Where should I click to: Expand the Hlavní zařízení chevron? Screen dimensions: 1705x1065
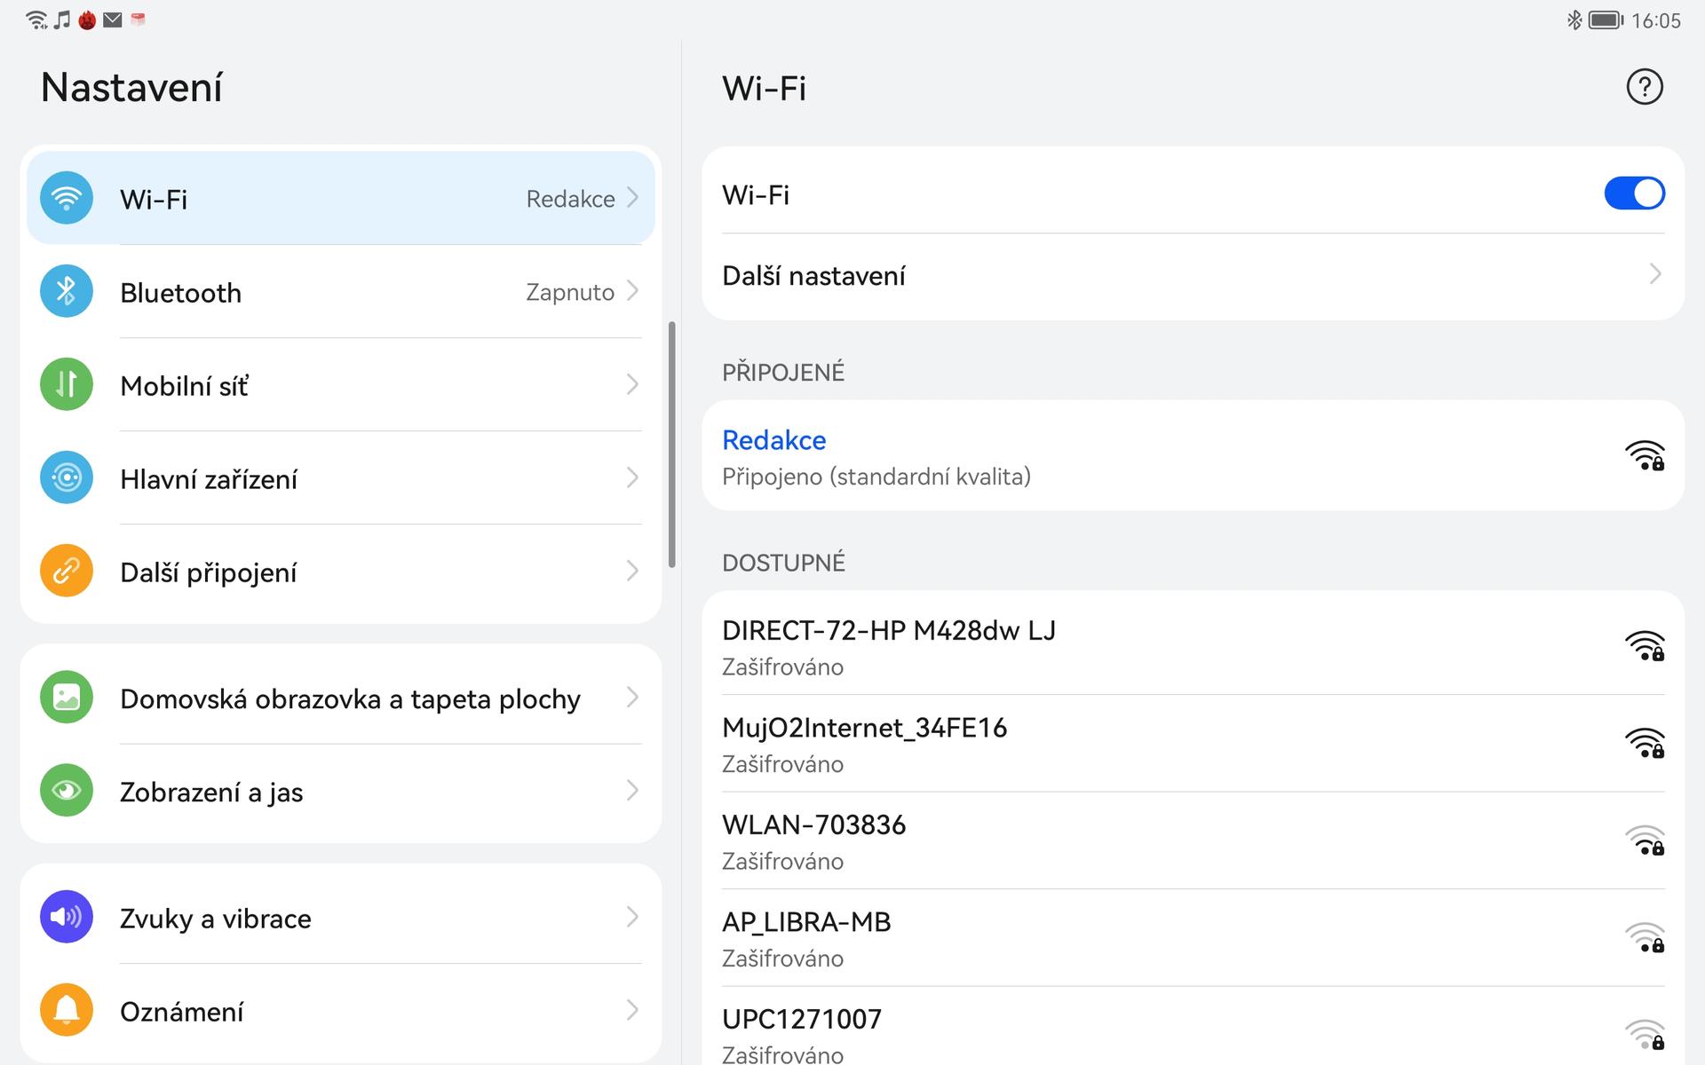632,477
